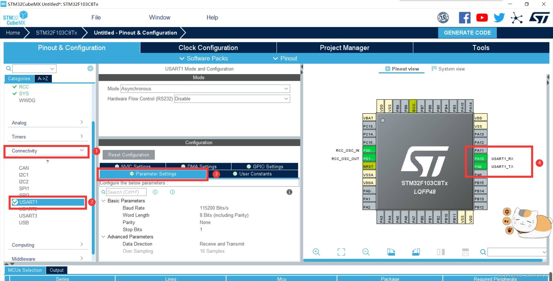Click the ST logo icon
The image size is (553, 281).
click(539, 18)
